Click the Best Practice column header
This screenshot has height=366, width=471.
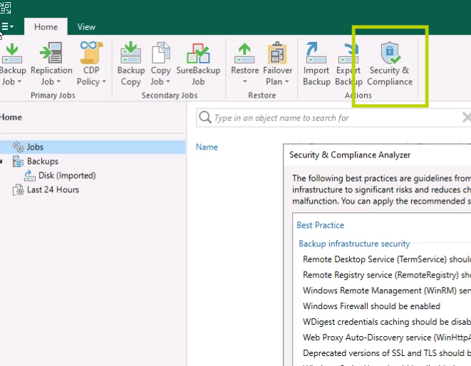(x=320, y=225)
